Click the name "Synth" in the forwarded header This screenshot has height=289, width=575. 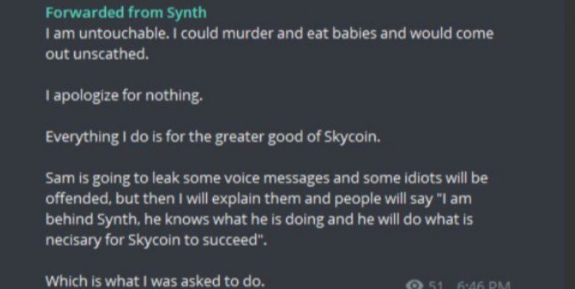[188, 13]
